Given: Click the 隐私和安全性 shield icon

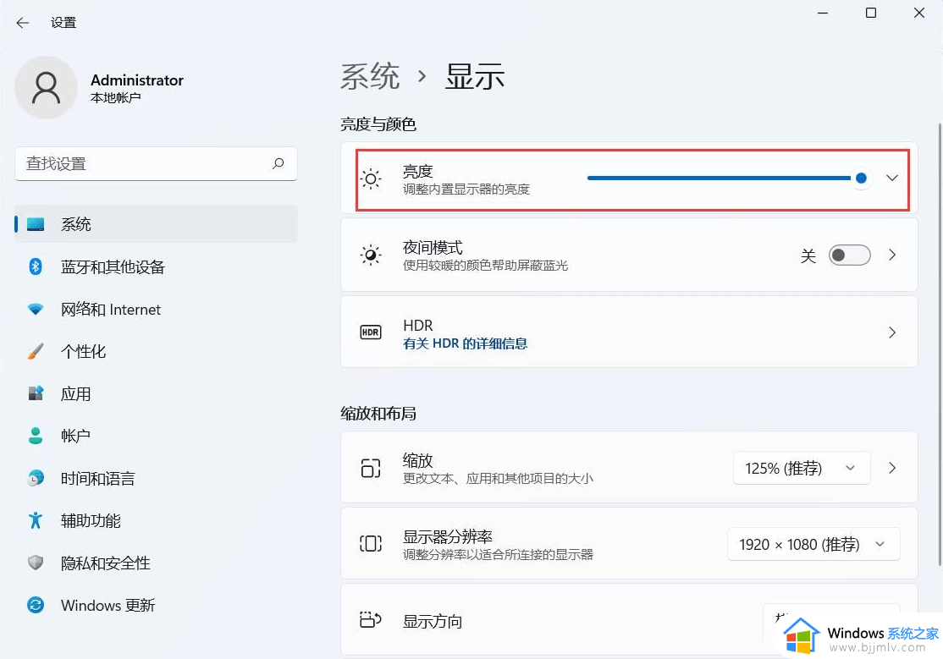Looking at the screenshot, I should pyautogui.click(x=36, y=563).
